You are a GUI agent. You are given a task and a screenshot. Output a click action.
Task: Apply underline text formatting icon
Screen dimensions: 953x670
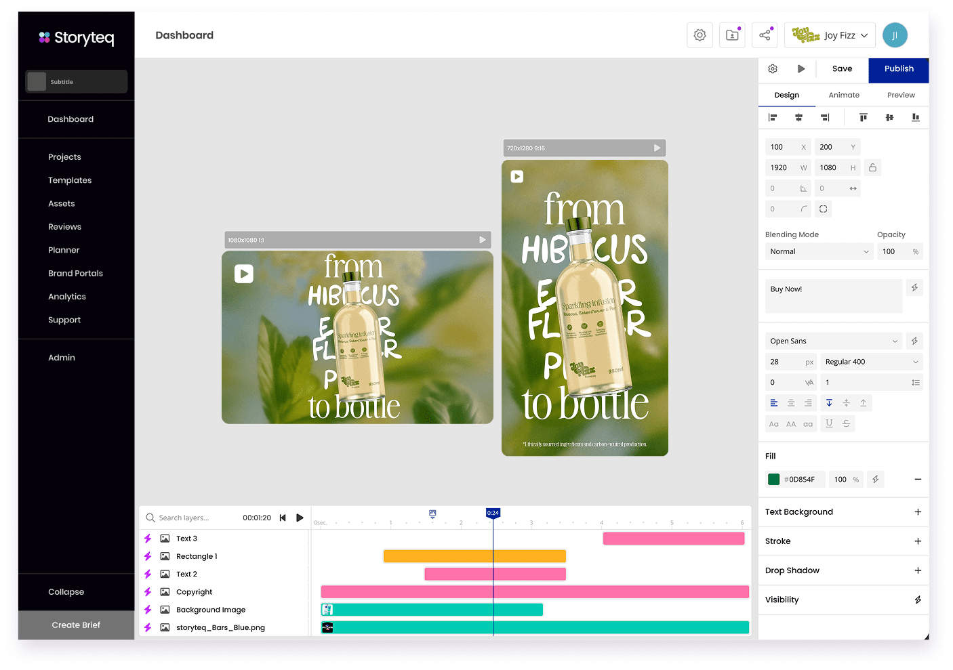829,423
